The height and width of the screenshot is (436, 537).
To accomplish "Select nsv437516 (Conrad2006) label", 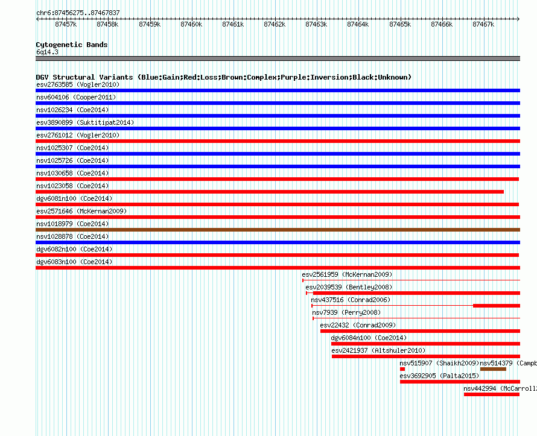I will (351, 300).
